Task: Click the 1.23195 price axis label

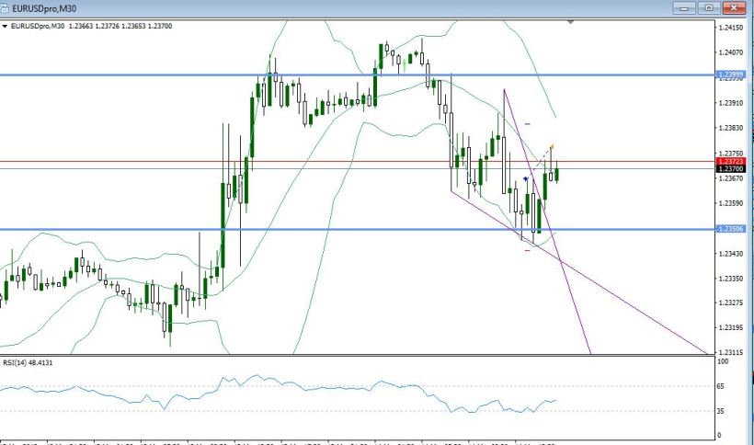Action: [731, 327]
